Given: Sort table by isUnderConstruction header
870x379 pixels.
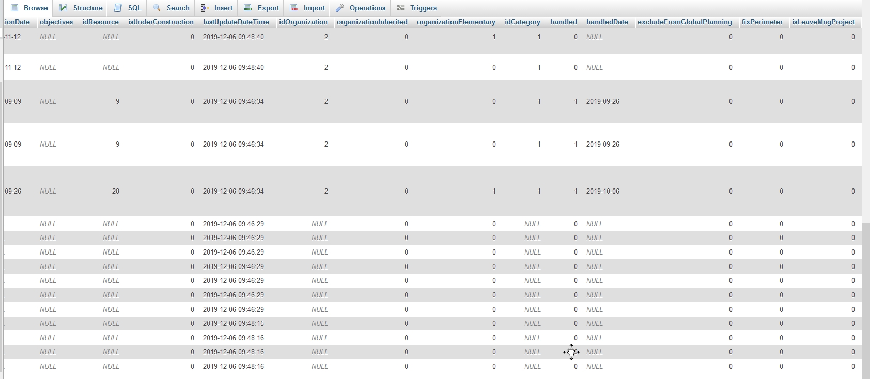Looking at the screenshot, I should point(161,22).
